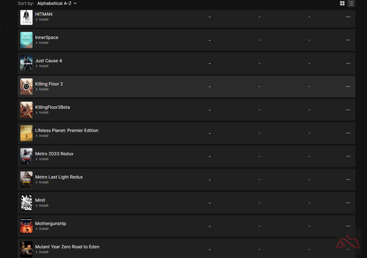The height and width of the screenshot is (258, 367).
Task: Click the Lifeless Planet: Premier Edition title
Action: pos(67,130)
